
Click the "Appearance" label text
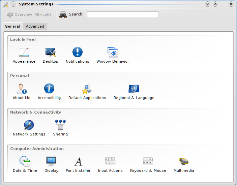pos(24,62)
